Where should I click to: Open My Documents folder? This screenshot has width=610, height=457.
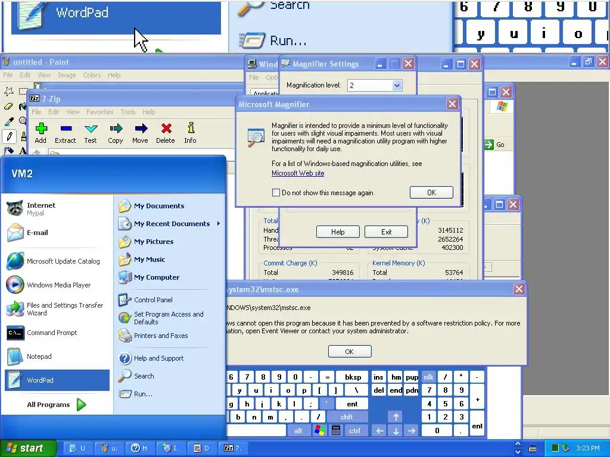point(170,206)
